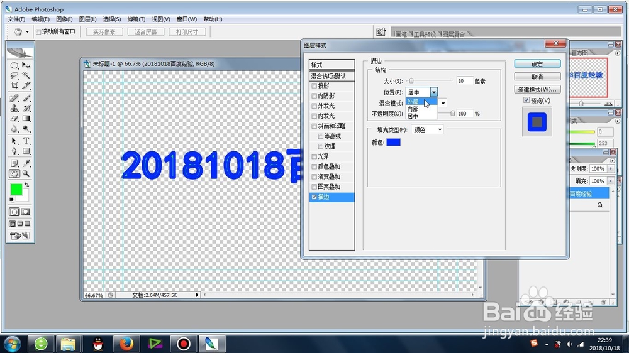Open the layer fill 100% arrow
This screenshot has height=353, width=629.
coord(611,181)
